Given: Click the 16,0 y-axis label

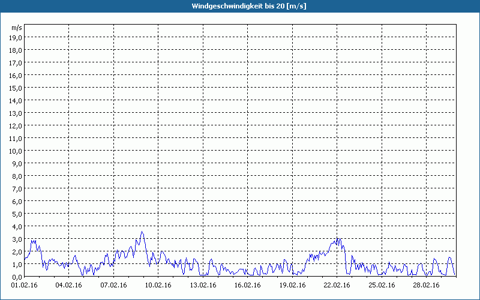Looking at the screenshot, I should [x=16, y=76].
